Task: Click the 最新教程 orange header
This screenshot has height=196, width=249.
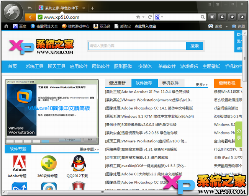Action: point(227,83)
